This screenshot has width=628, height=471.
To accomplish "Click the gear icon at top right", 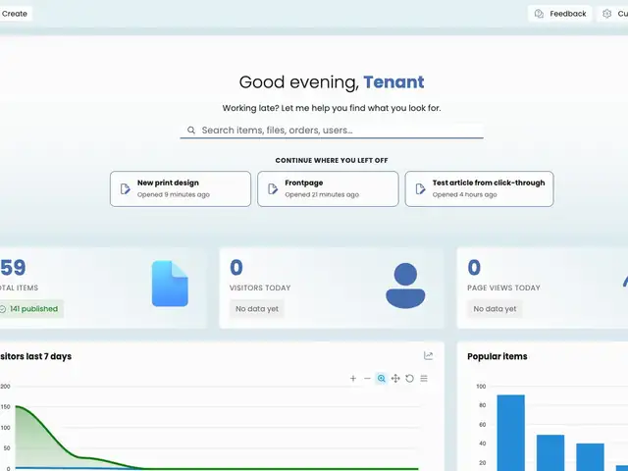I will point(606,14).
